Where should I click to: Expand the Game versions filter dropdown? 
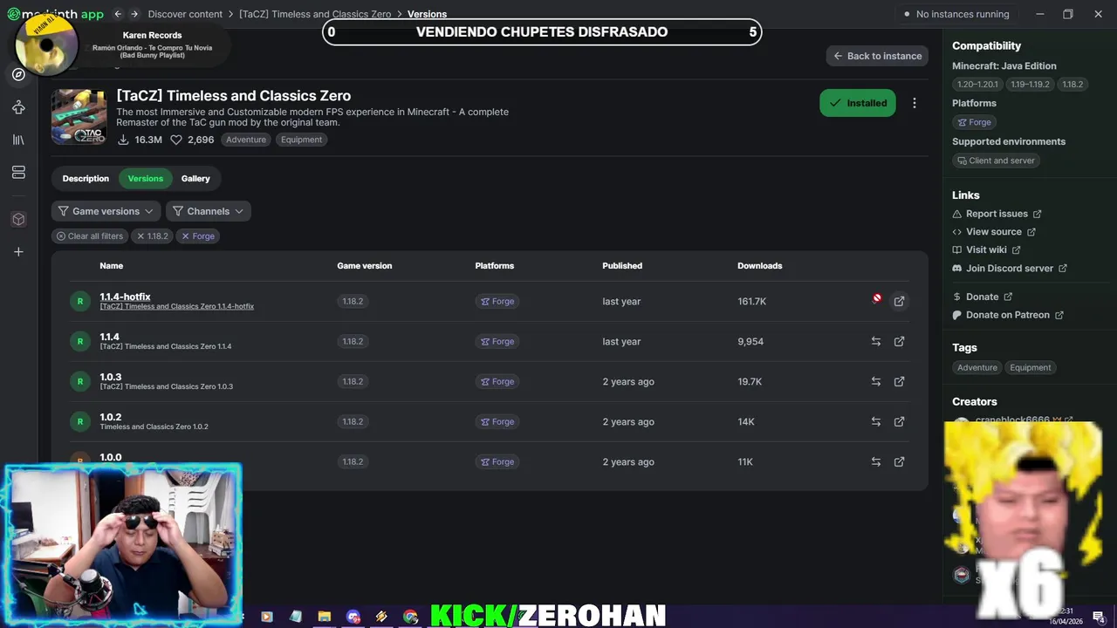click(106, 211)
